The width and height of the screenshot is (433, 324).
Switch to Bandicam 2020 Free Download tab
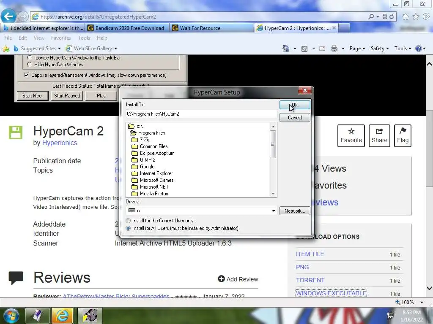(126, 28)
